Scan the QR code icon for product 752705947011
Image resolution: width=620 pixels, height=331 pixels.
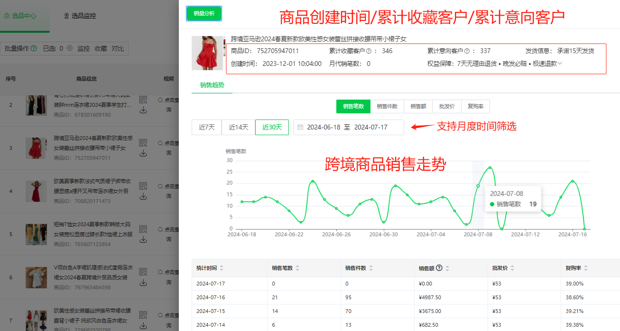pos(143,143)
